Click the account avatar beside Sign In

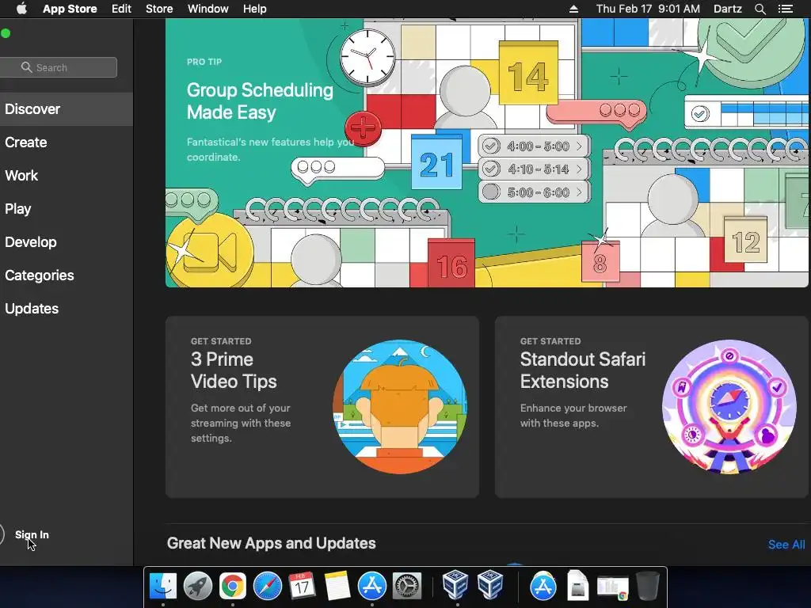click(2, 534)
